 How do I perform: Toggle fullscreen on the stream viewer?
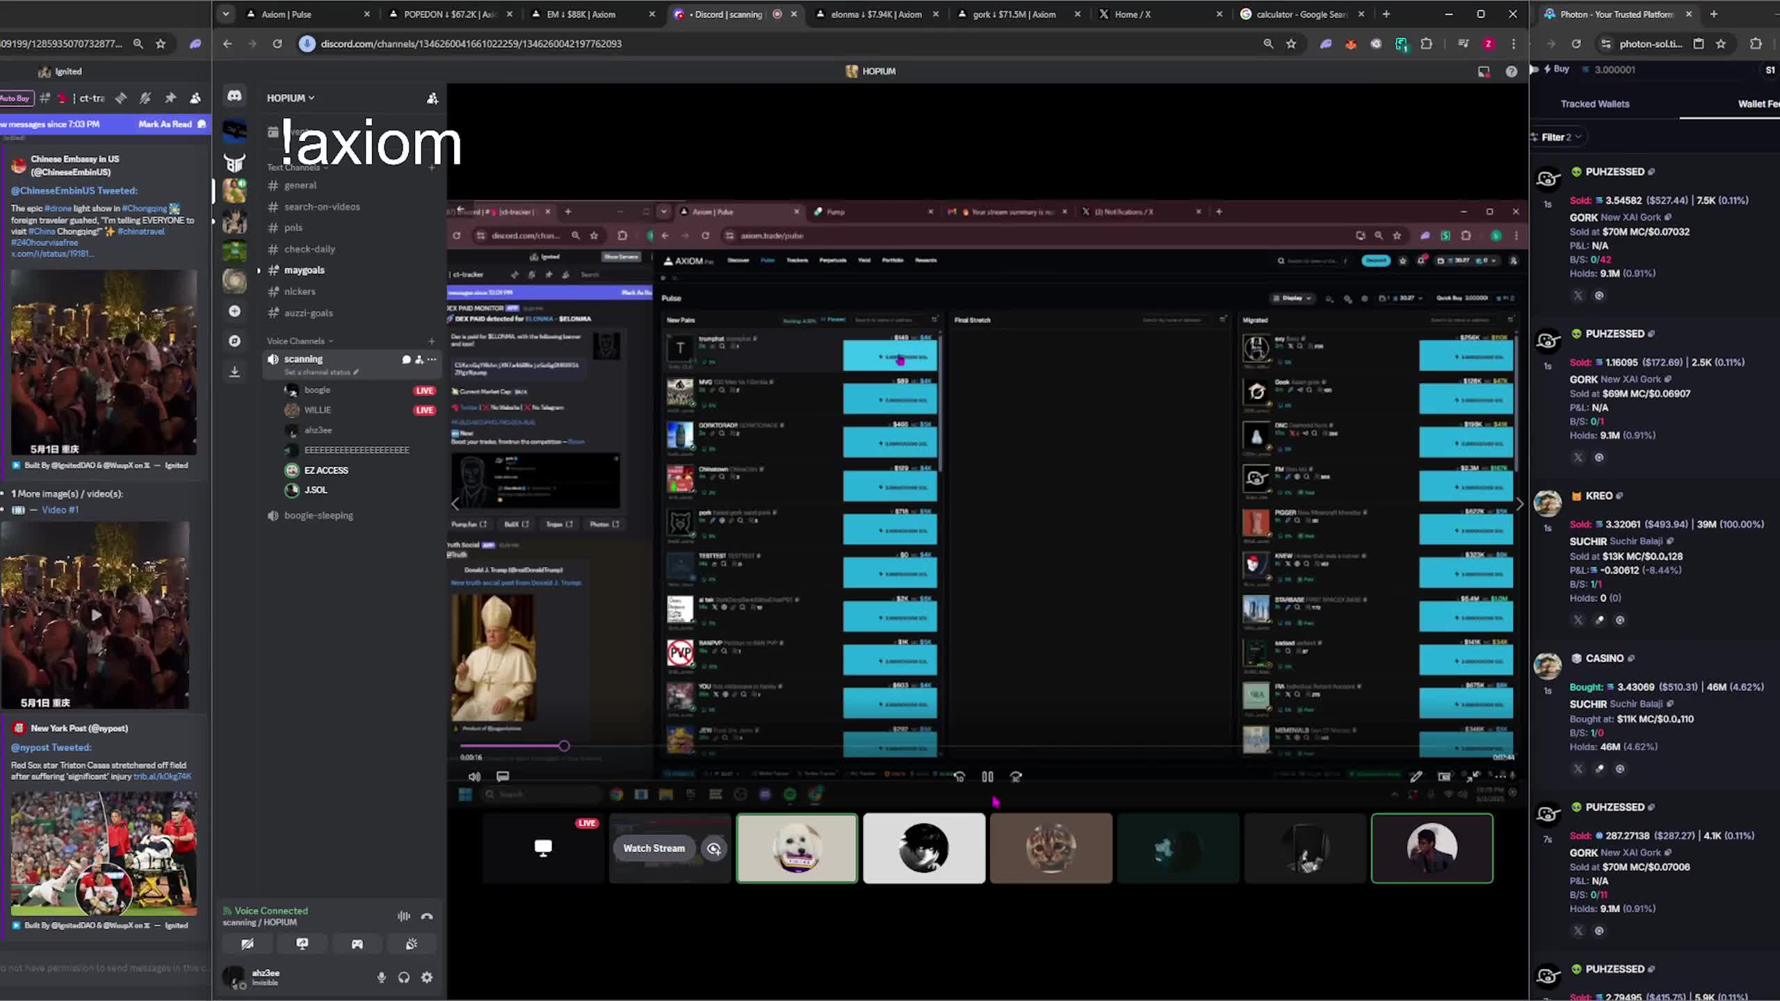tap(1473, 776)
